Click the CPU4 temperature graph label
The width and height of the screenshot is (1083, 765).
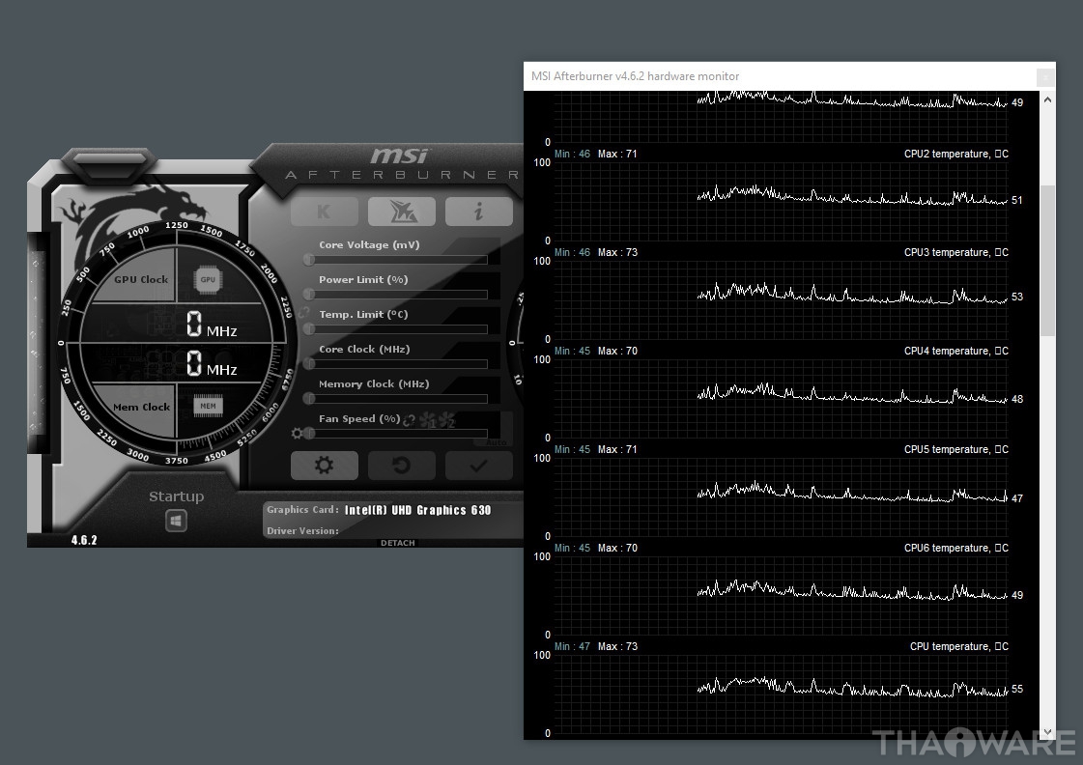955,352
